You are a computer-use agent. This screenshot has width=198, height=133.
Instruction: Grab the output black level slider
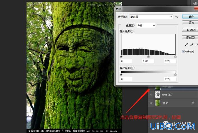click(x=121, y=74)
